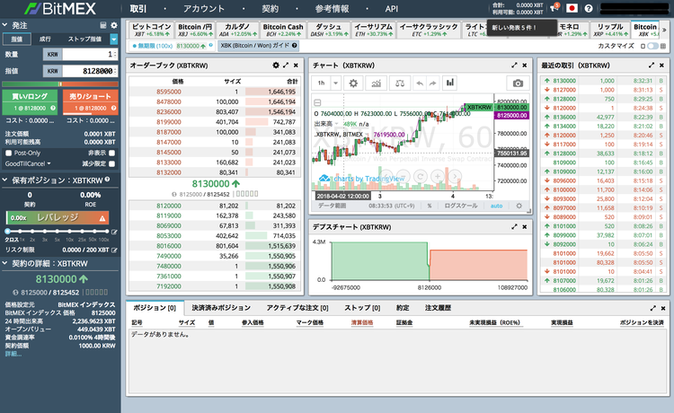Click the レバレッジ leverage bar
674x413 pixels.
click(x=58, y=217)
